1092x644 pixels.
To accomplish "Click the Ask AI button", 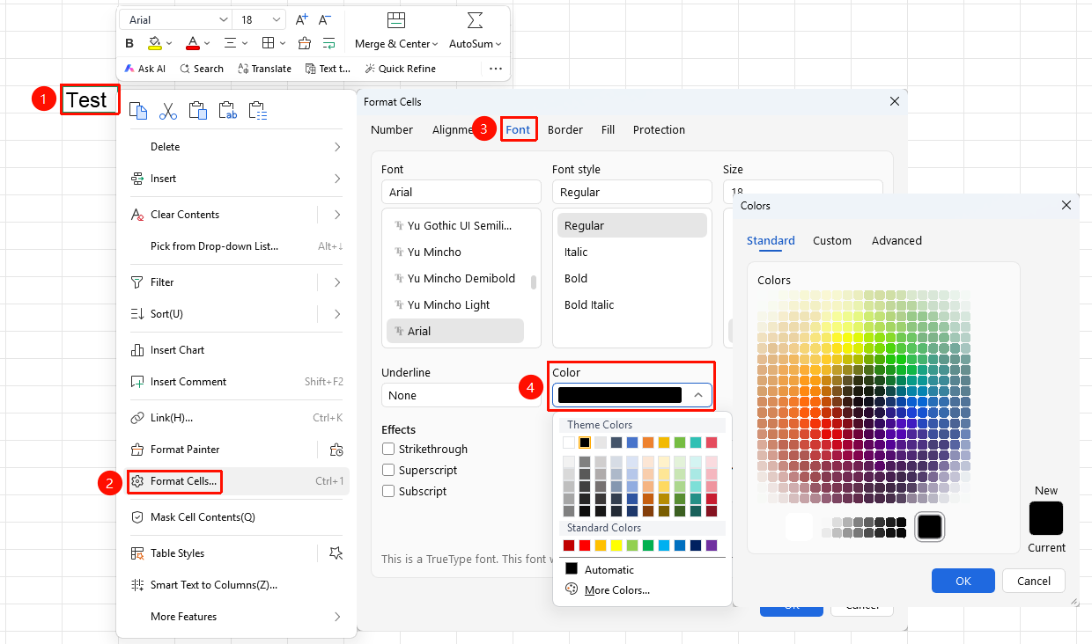I will tap(144, 69).
